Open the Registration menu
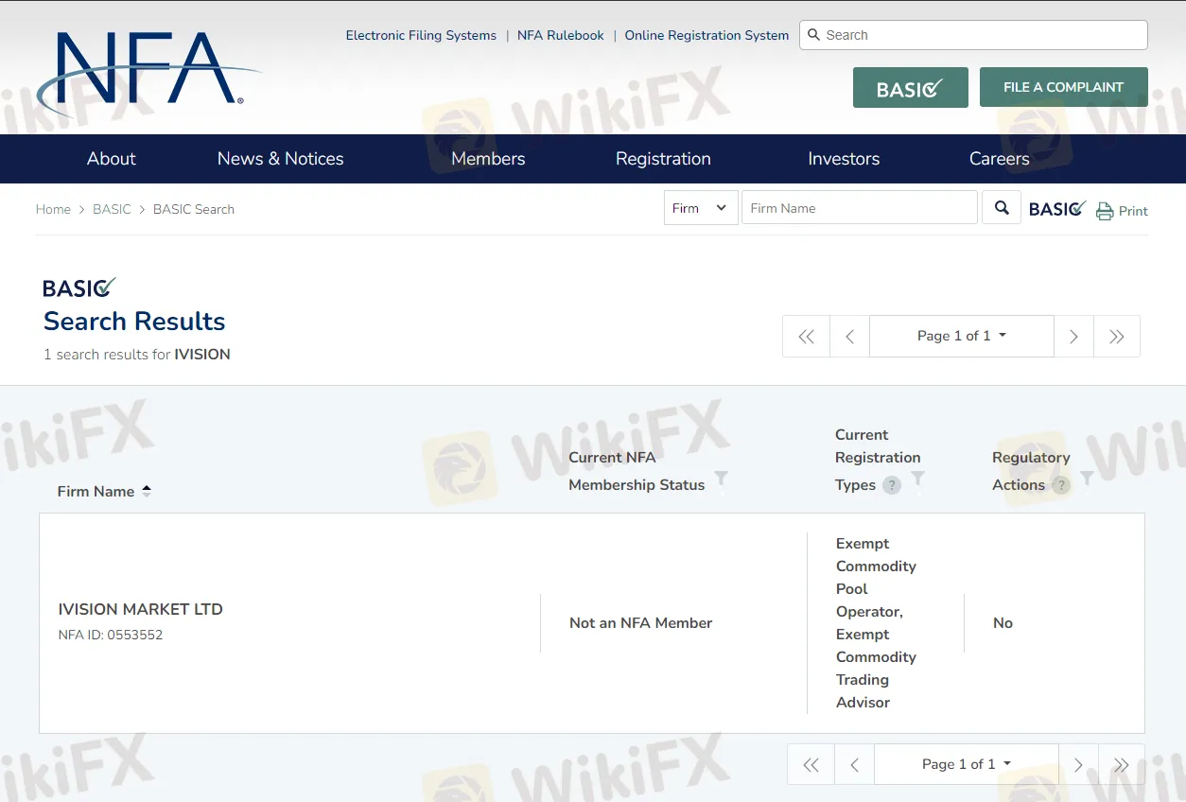 [x=663, y=159]
